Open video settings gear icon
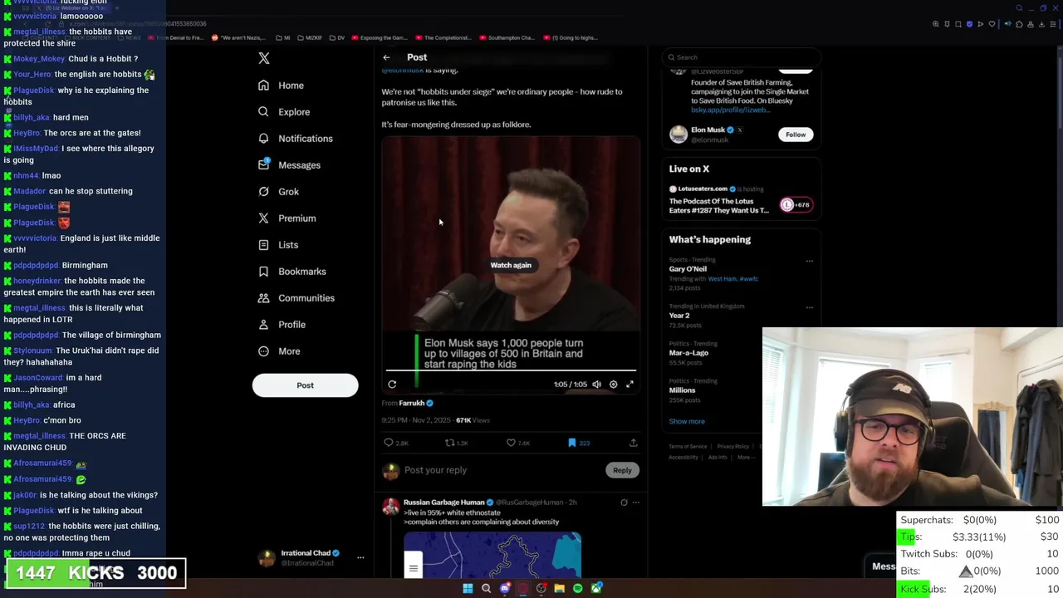 point(614,385)
